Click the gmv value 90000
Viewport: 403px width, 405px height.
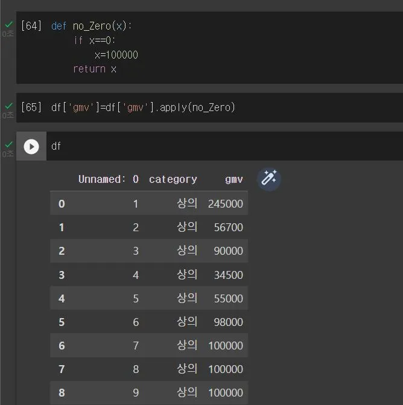point(229,251)
